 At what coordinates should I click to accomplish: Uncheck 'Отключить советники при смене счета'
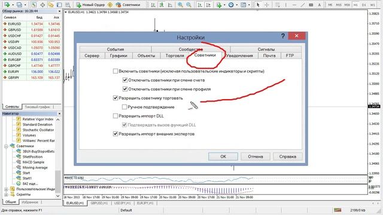pyautogui.click(x=125, y=80)
